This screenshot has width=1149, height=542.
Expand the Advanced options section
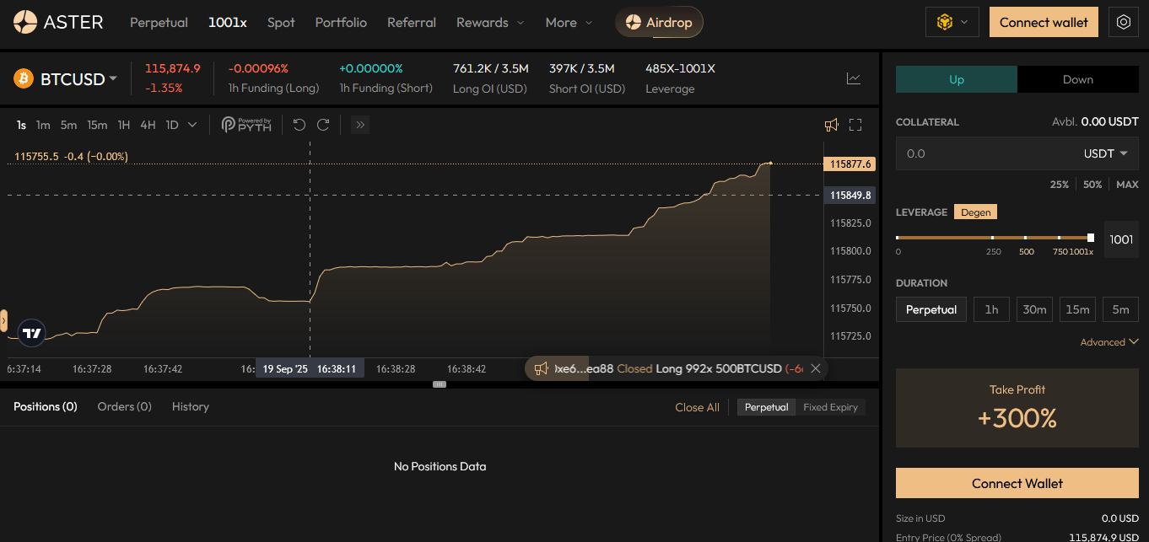pyautogui.click(x=1109, y=341)
